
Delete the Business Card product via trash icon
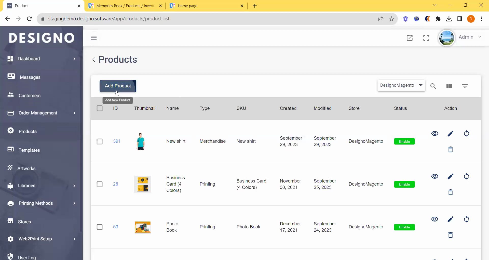450,192
